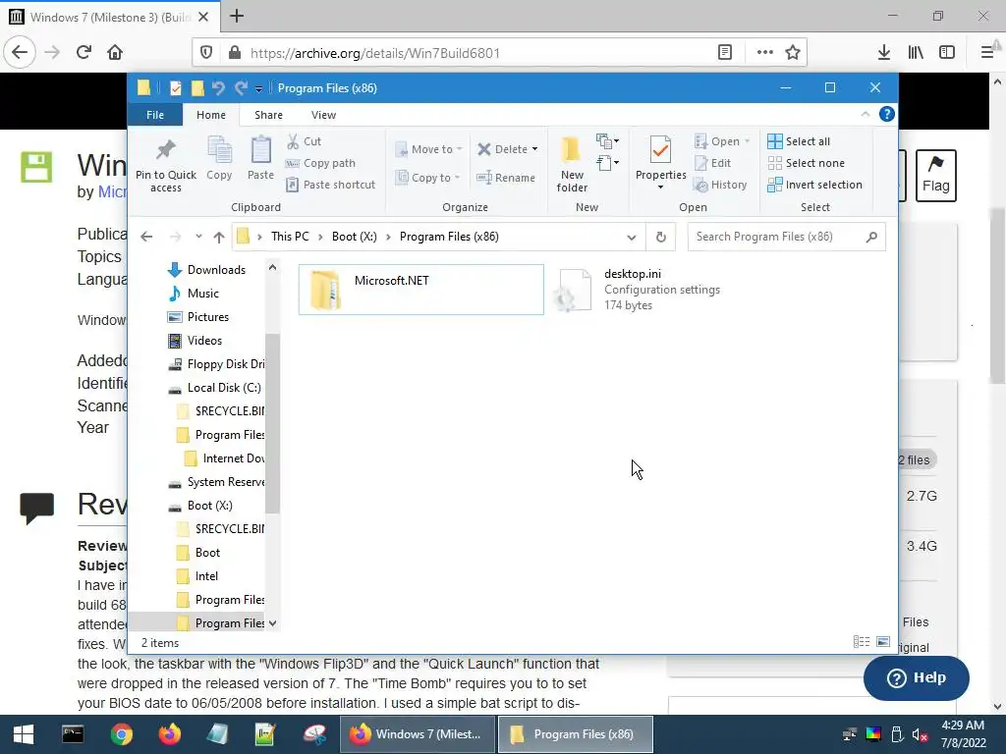Switch to the Home ribbon tab
Image resolution: width=1006 pixels, height=754 pixels.
coord(211,115)
